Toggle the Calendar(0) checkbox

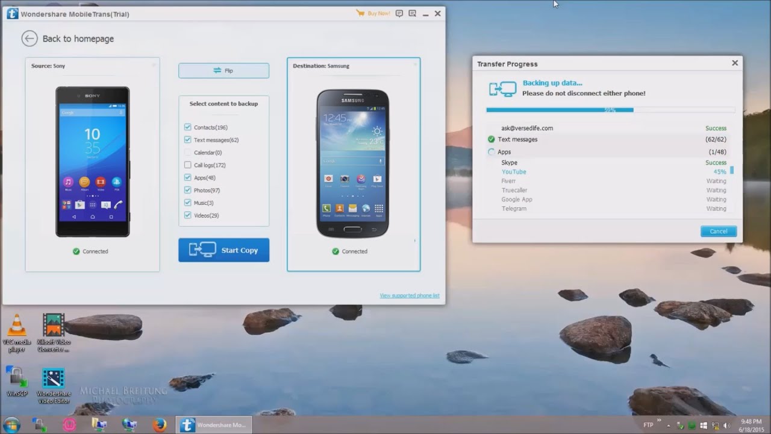(x=188, y=153)
